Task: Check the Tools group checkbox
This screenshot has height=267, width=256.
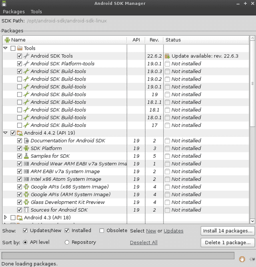Action: click(x=13, y=48)
